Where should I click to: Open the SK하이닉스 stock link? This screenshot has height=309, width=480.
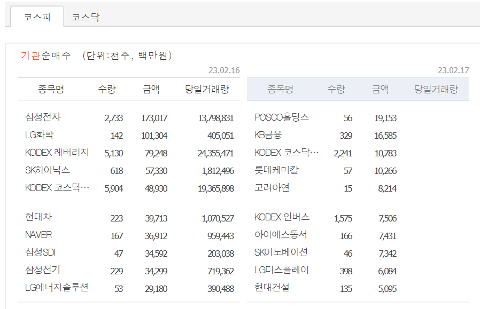(48, 170)
